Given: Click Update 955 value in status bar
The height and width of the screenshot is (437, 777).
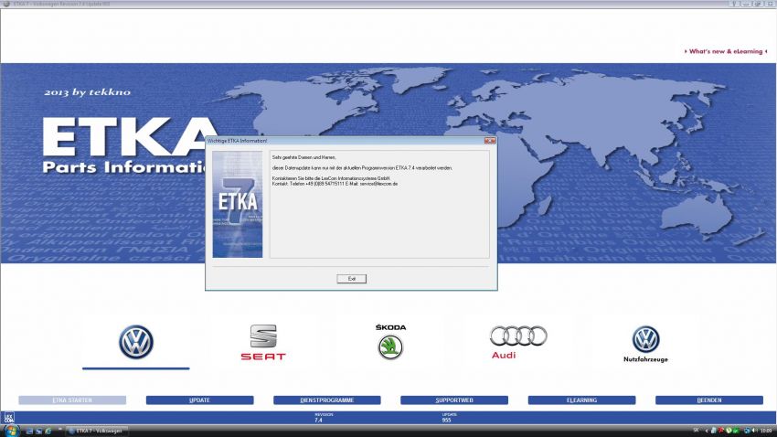Looking at the screenshot, I should (x=446, y=421).
